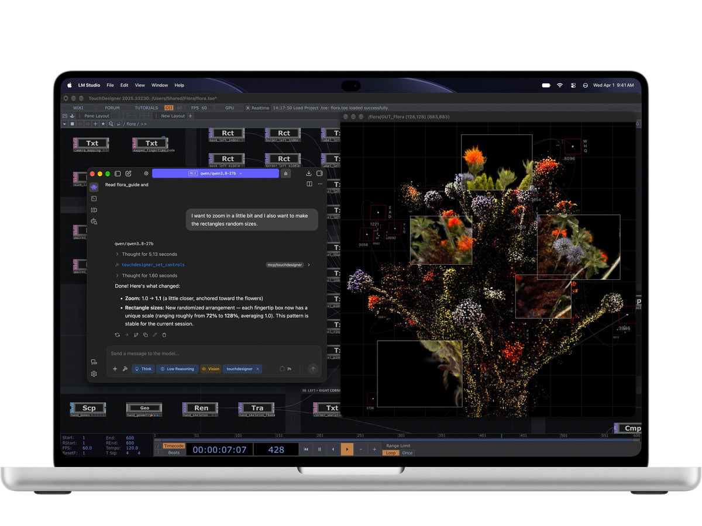Enable Once range limit

pyautogui.click(x=407, y=453)
